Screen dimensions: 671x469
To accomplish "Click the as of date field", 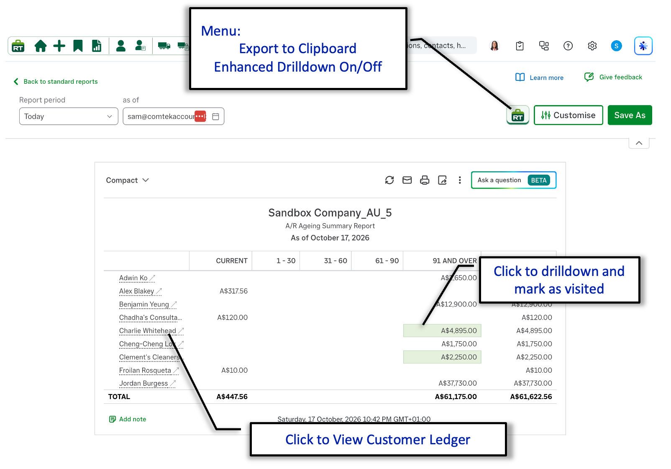I will pyautogui.click(x=173, y=116).
